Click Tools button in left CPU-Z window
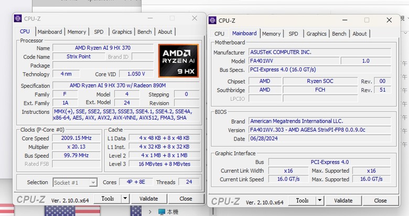Screen dimensions: 409x216 tap(107, 199)
